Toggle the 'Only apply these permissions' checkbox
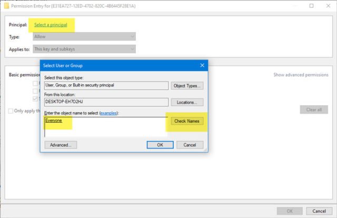The width and height of the screenshot is (337, 218). [11, 111]
